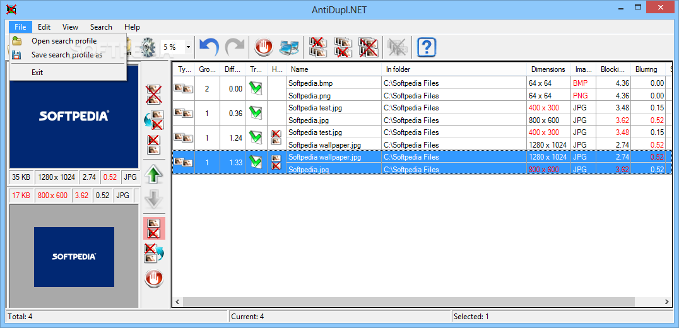Choose Save search profile as
This screenshot has width=679, height=328.
click(x=68, y=55)
